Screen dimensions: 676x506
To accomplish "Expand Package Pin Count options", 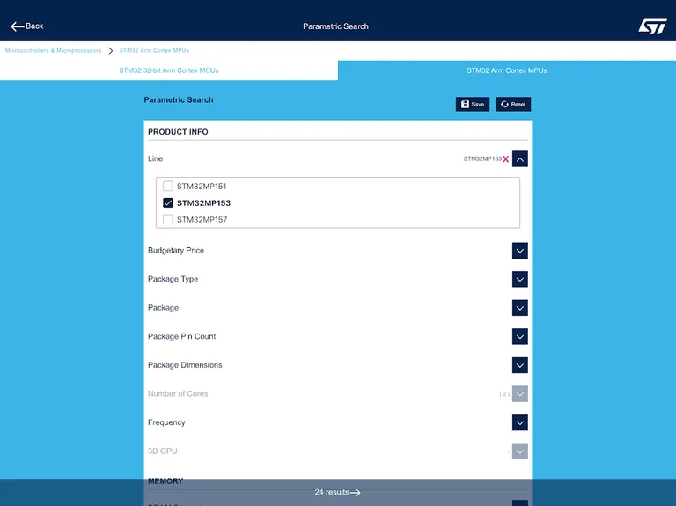I will [x=520, y=336].
